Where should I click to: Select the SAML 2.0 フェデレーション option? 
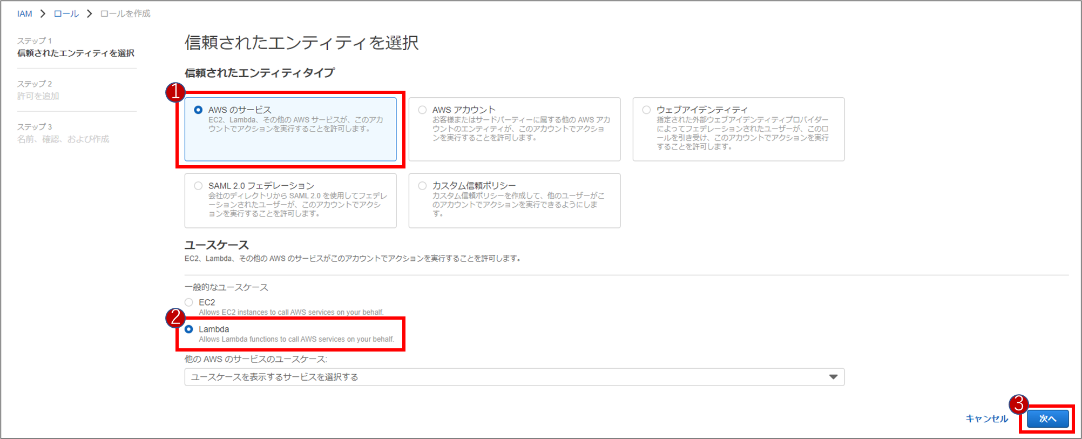click(290, 200)
